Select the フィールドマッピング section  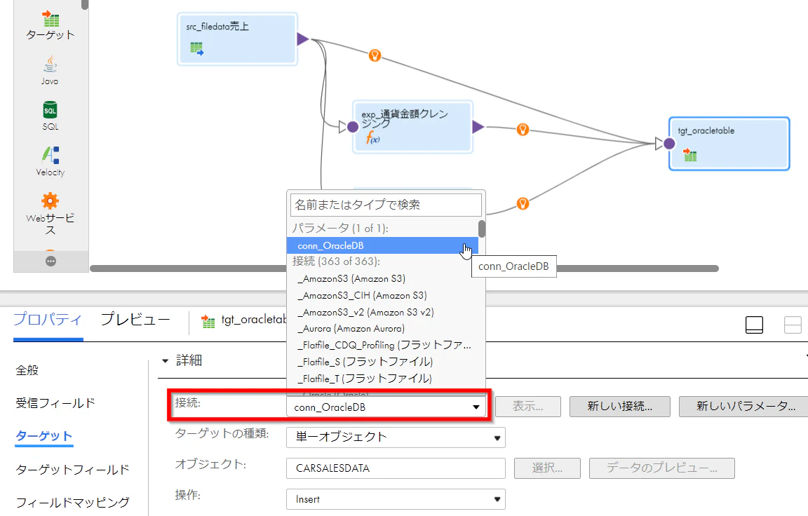click(x=72, y=503)
